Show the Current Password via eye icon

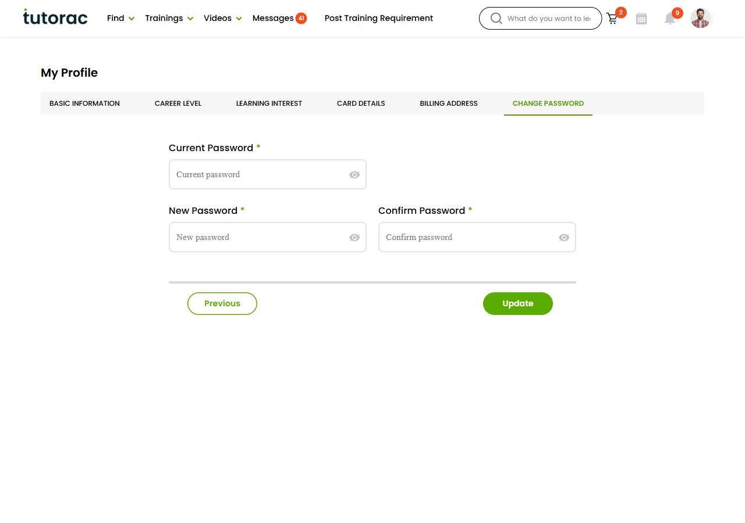click(x=354, y=175)
